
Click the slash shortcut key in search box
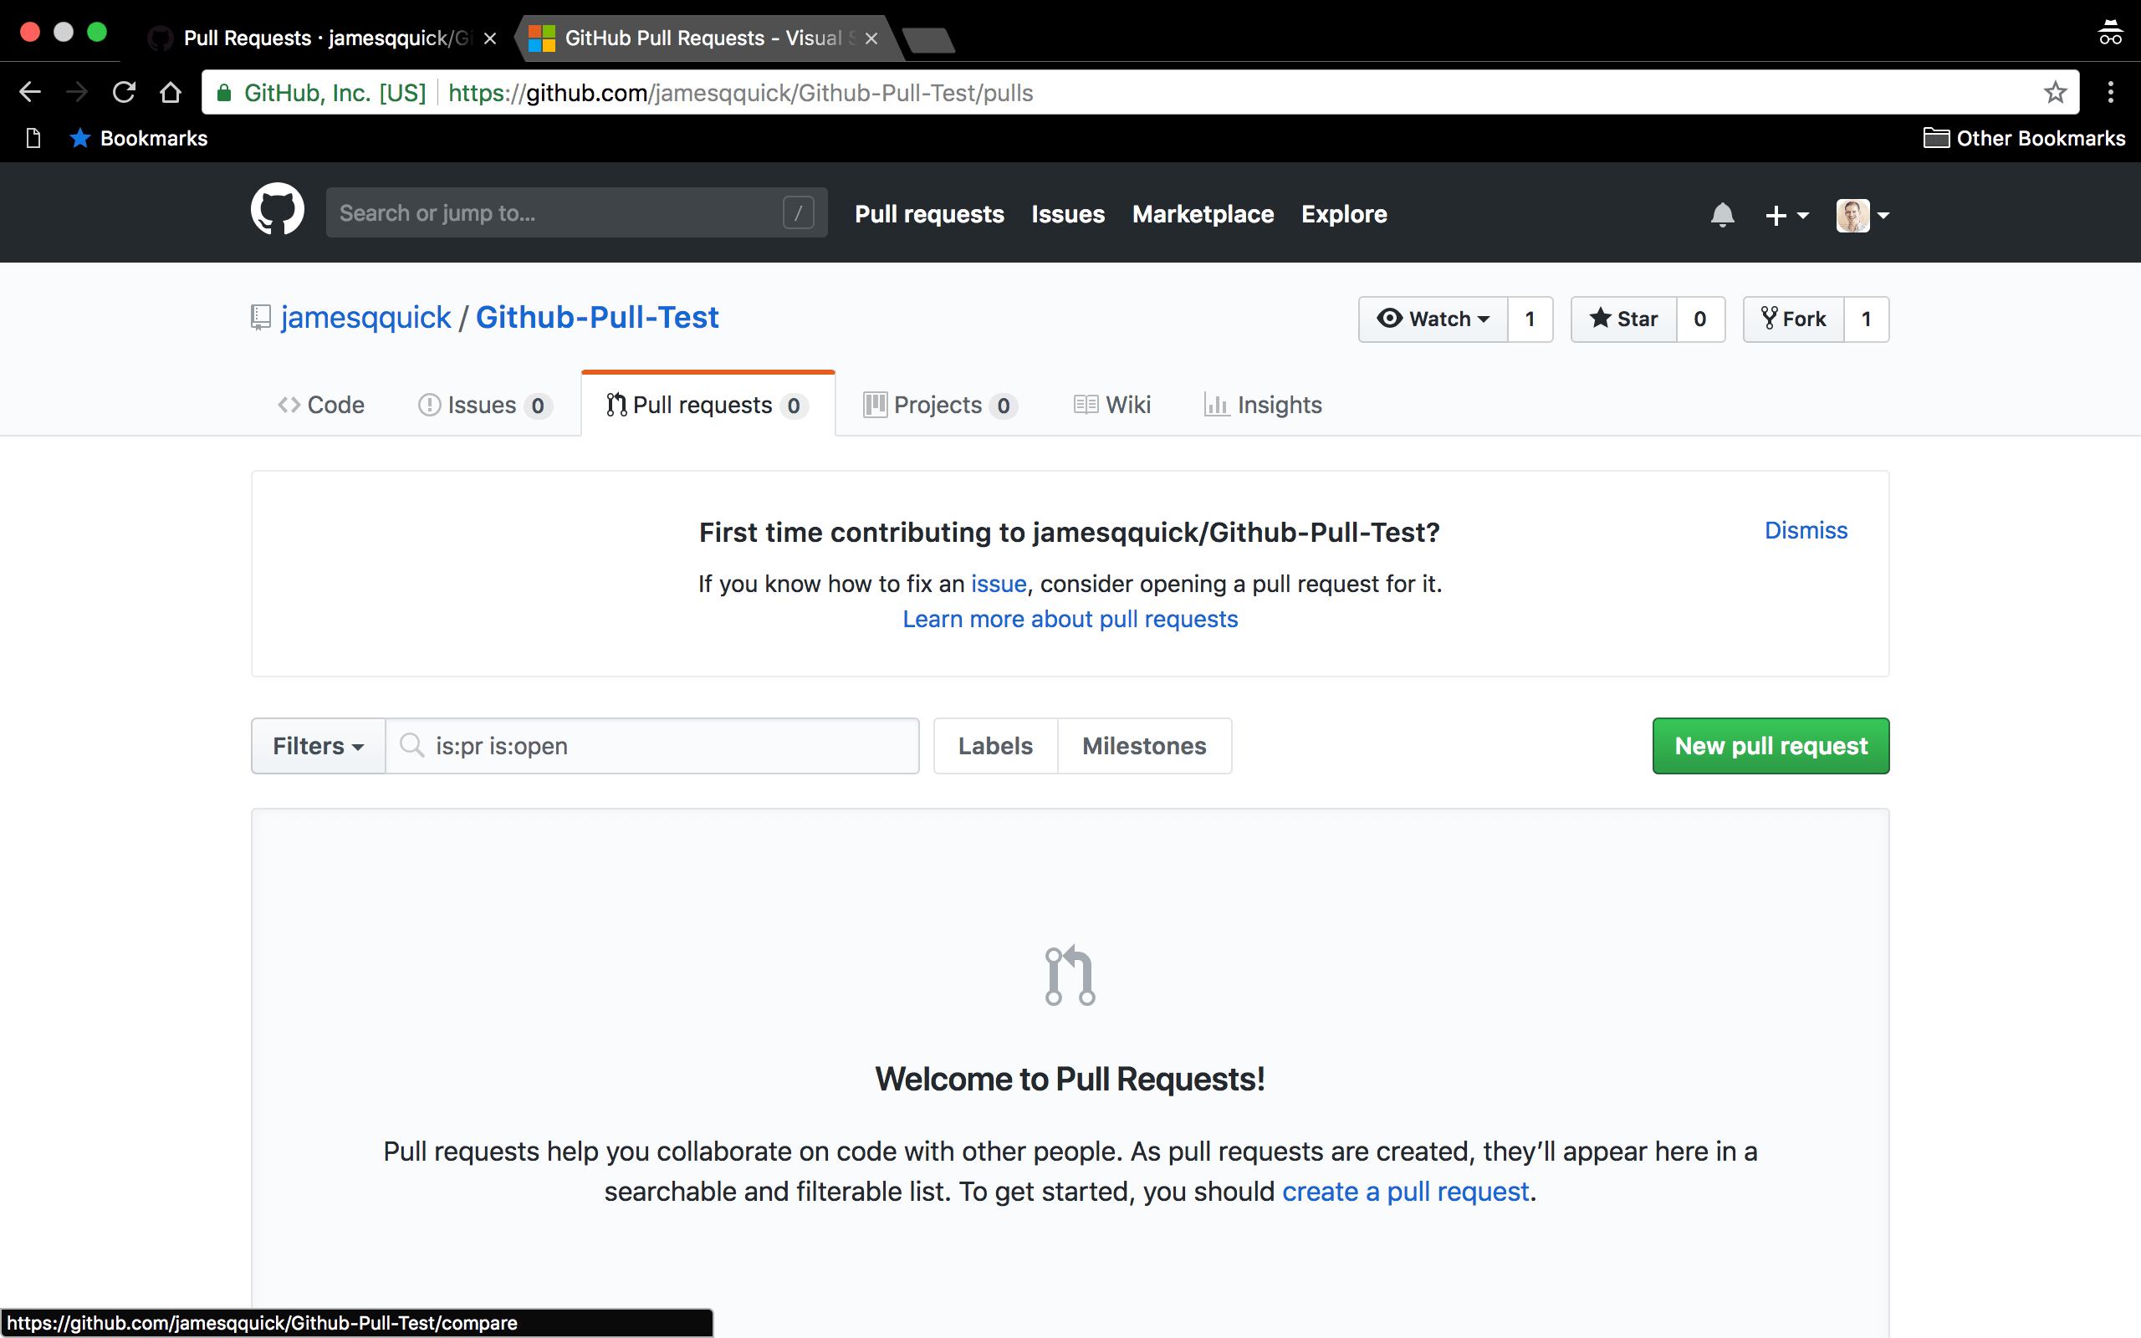(x=798, y=212)
